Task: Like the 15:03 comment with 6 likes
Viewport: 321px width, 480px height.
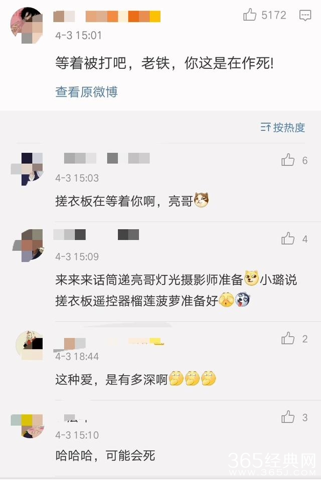Action: [x=288, y=160]
